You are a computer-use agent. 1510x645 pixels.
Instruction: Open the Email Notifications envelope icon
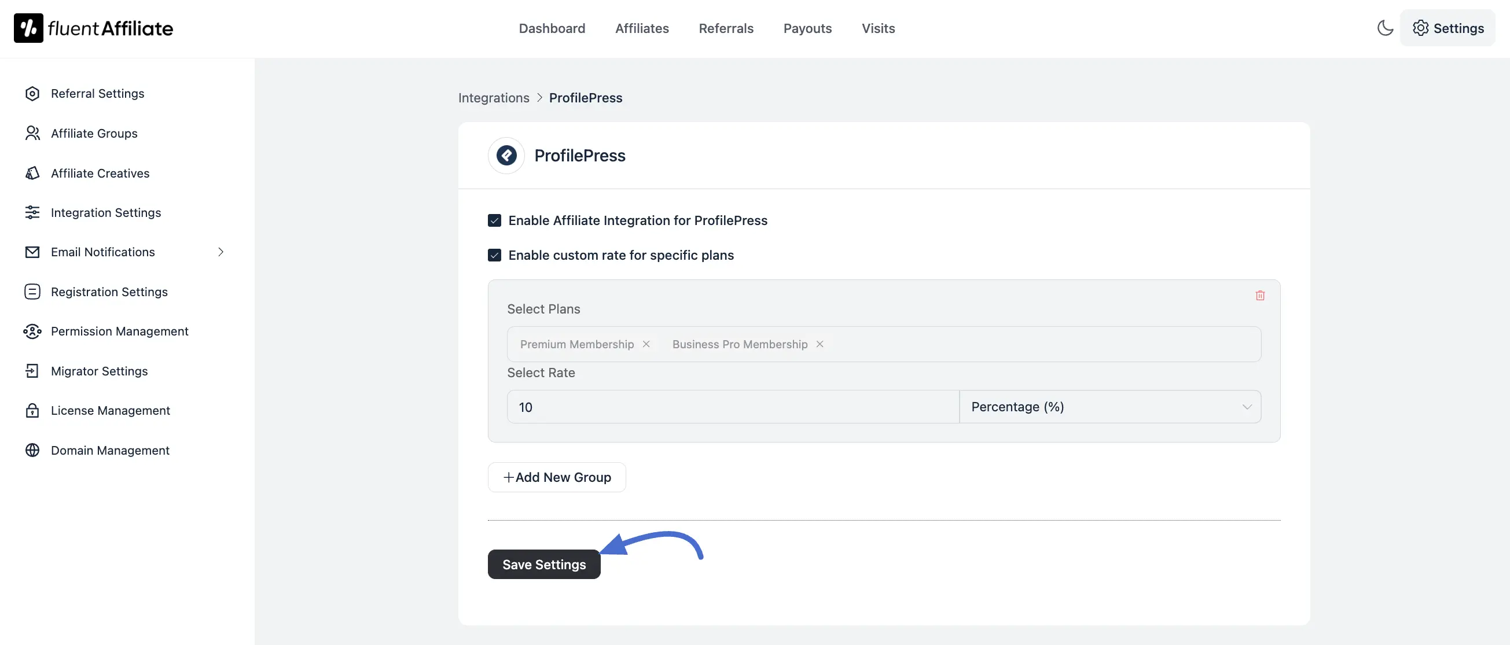(x=32, y=252)
